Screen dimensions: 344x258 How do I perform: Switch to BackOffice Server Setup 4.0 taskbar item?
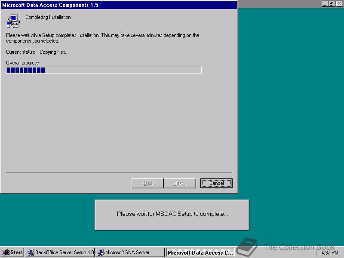pyautogui.click(x=60, y=252)
